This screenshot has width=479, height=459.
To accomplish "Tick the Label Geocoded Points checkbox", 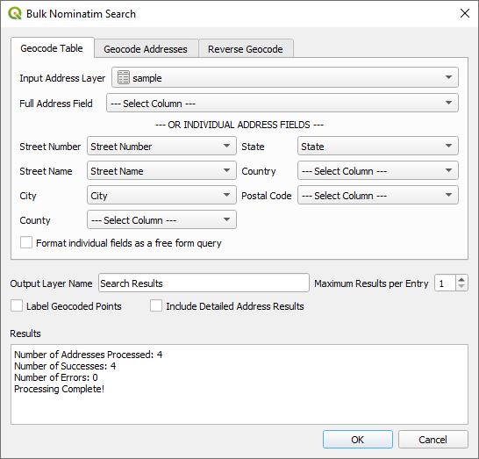I will click(17, 305).
